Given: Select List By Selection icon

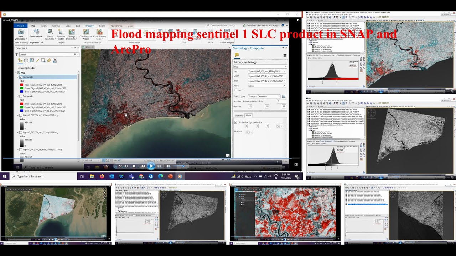Looking at the screenshot, I should pyautogui.click(x=32, y=60).
